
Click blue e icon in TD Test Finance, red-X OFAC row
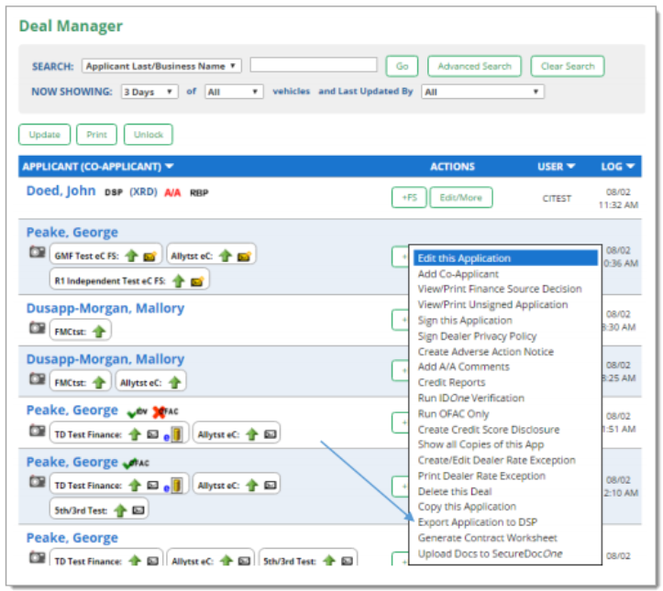[167, 438]
